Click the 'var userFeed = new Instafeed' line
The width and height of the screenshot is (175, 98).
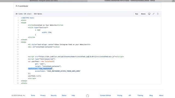[41, 62]
